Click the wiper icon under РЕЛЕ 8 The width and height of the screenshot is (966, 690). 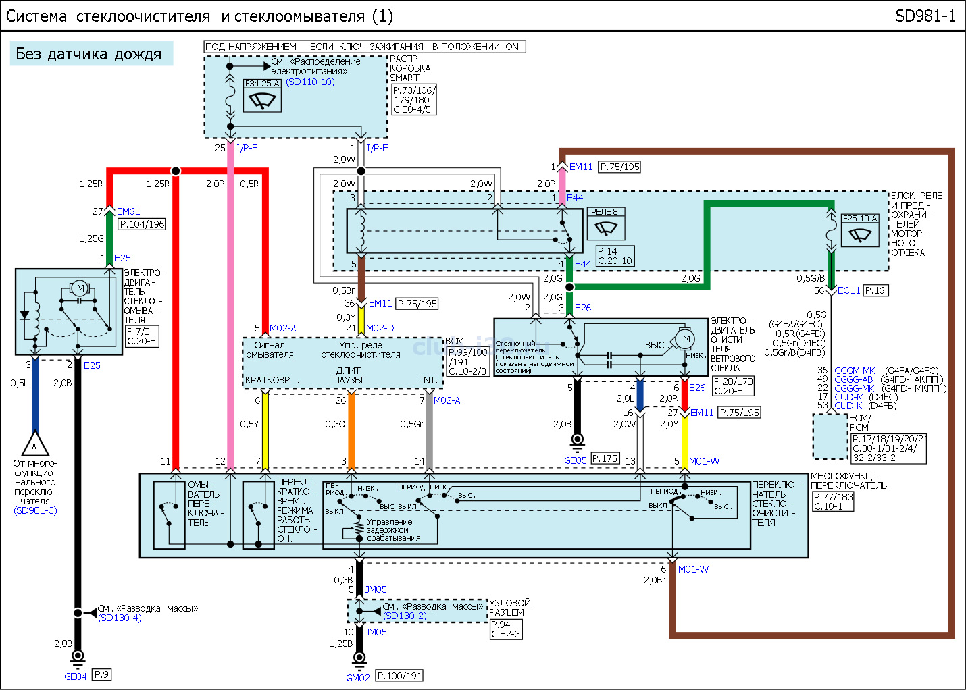pyautogui.click(x=606, y=228)
